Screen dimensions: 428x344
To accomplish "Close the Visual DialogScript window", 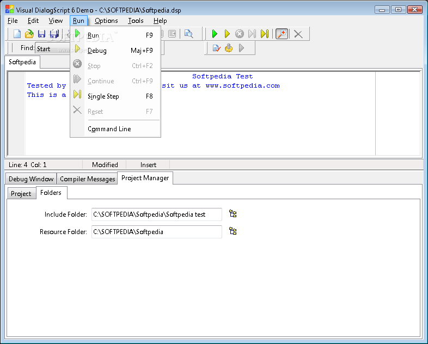I will click(x=414, y=10).
